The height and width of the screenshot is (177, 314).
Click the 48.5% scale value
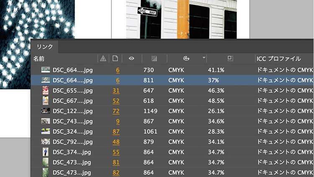tap(216, 101)
